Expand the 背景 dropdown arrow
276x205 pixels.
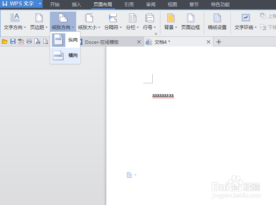tap(176, 28)
